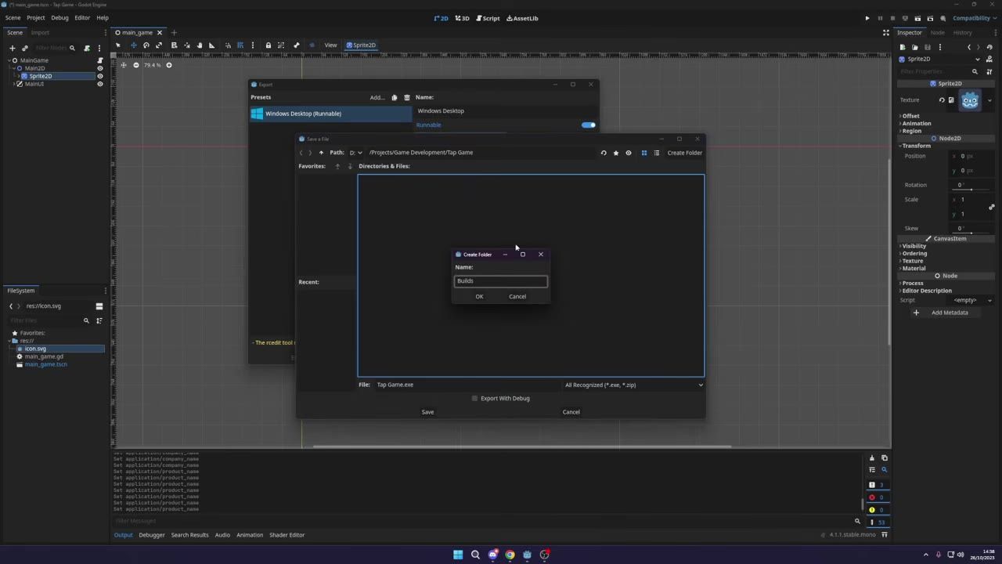Image resolution: width=1002 pixels, height=564 pixels.
Task: Select the Rotate Mode tool
Action: [146, 45]
